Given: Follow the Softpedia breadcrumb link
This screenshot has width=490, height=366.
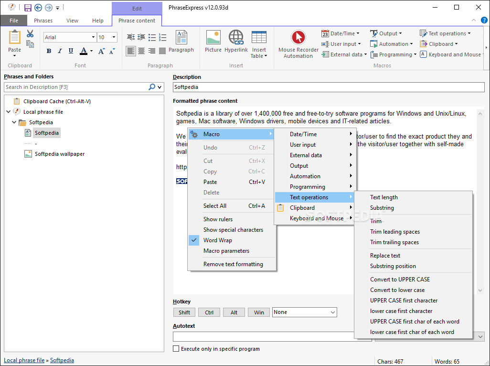Looking at the screenshot, I should click(x=62, y=360).
